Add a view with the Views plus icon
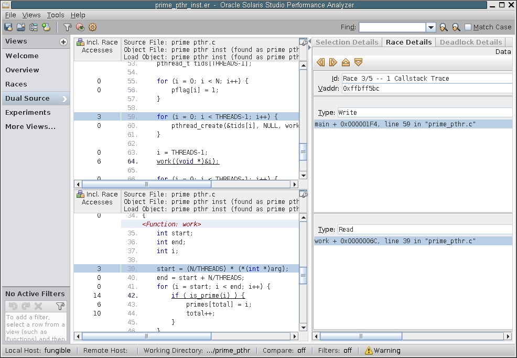The height and width of the screenshot is (358, 517). tap(63, 42)
